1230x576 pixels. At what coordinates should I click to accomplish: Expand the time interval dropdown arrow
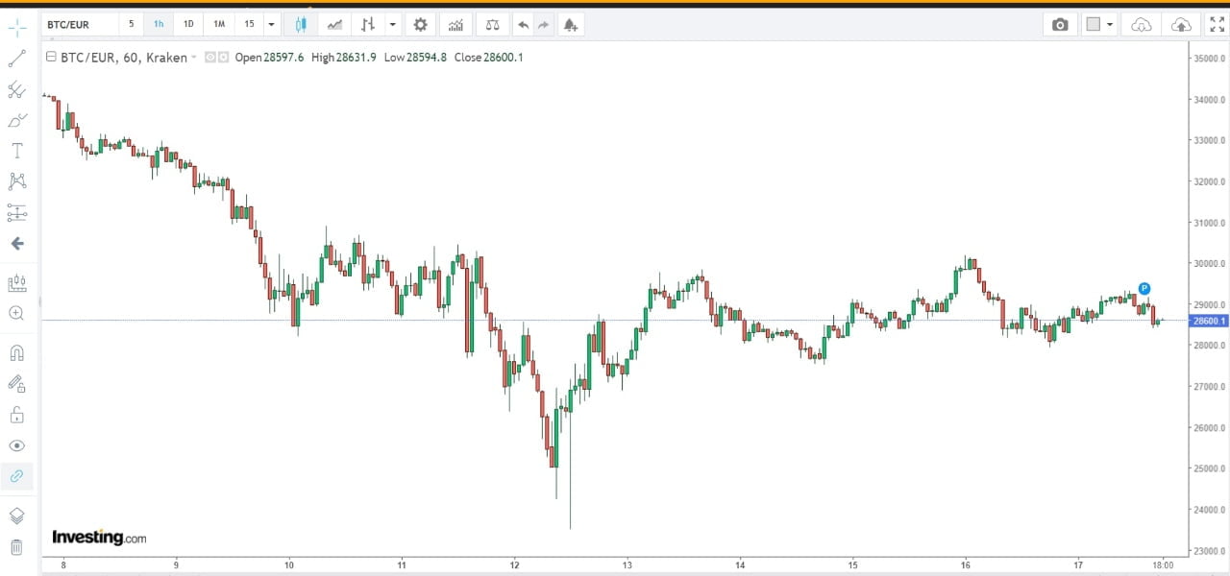272,25
